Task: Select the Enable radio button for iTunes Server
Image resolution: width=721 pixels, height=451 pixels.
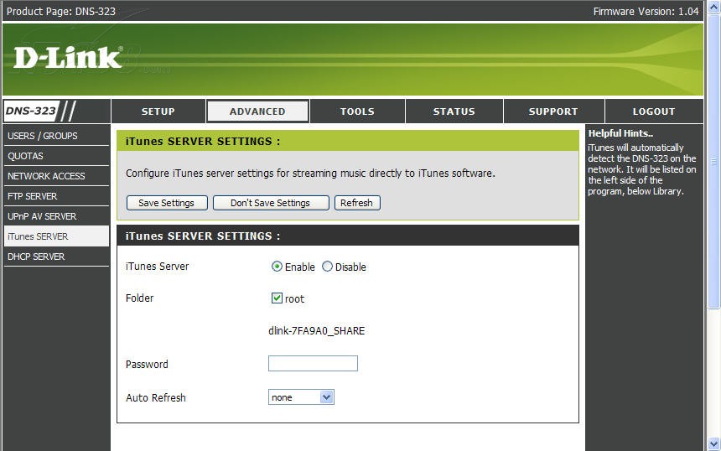Action: pos(278,267)
